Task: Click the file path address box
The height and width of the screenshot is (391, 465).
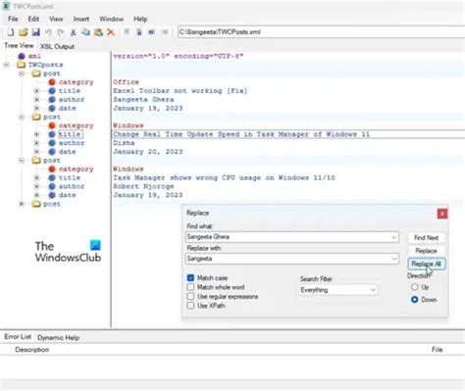Action: (321, 32)
